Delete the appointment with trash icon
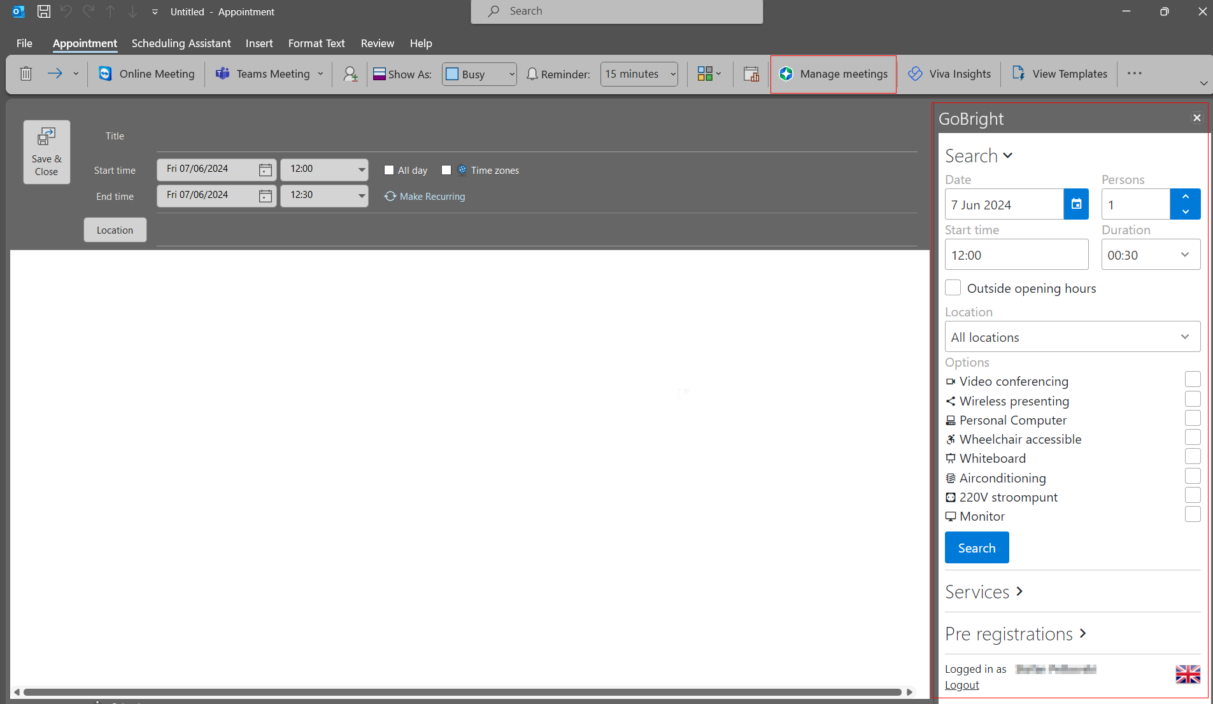This screenshot has width=1213, height=704. coord(26,74)
